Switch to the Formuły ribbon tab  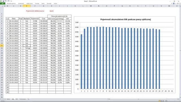click(x=37, y=3)
